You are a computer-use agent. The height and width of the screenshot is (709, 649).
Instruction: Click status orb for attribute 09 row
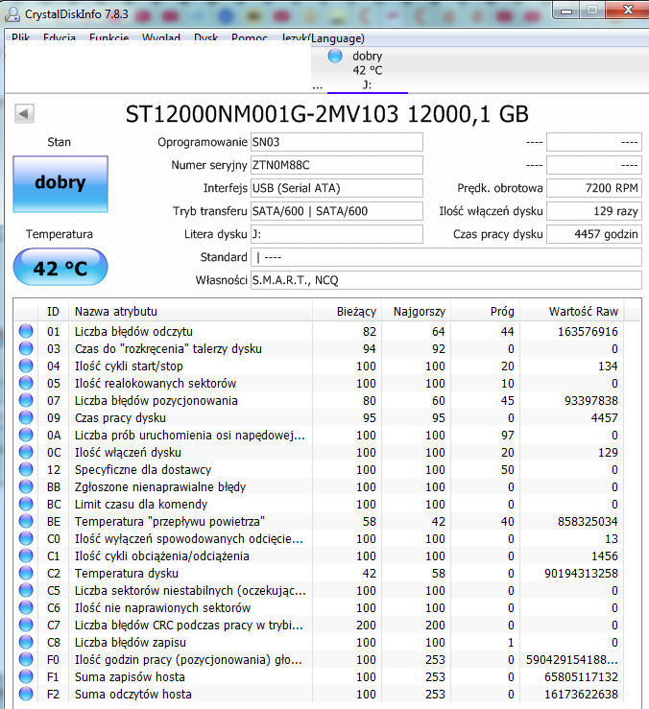26,417
